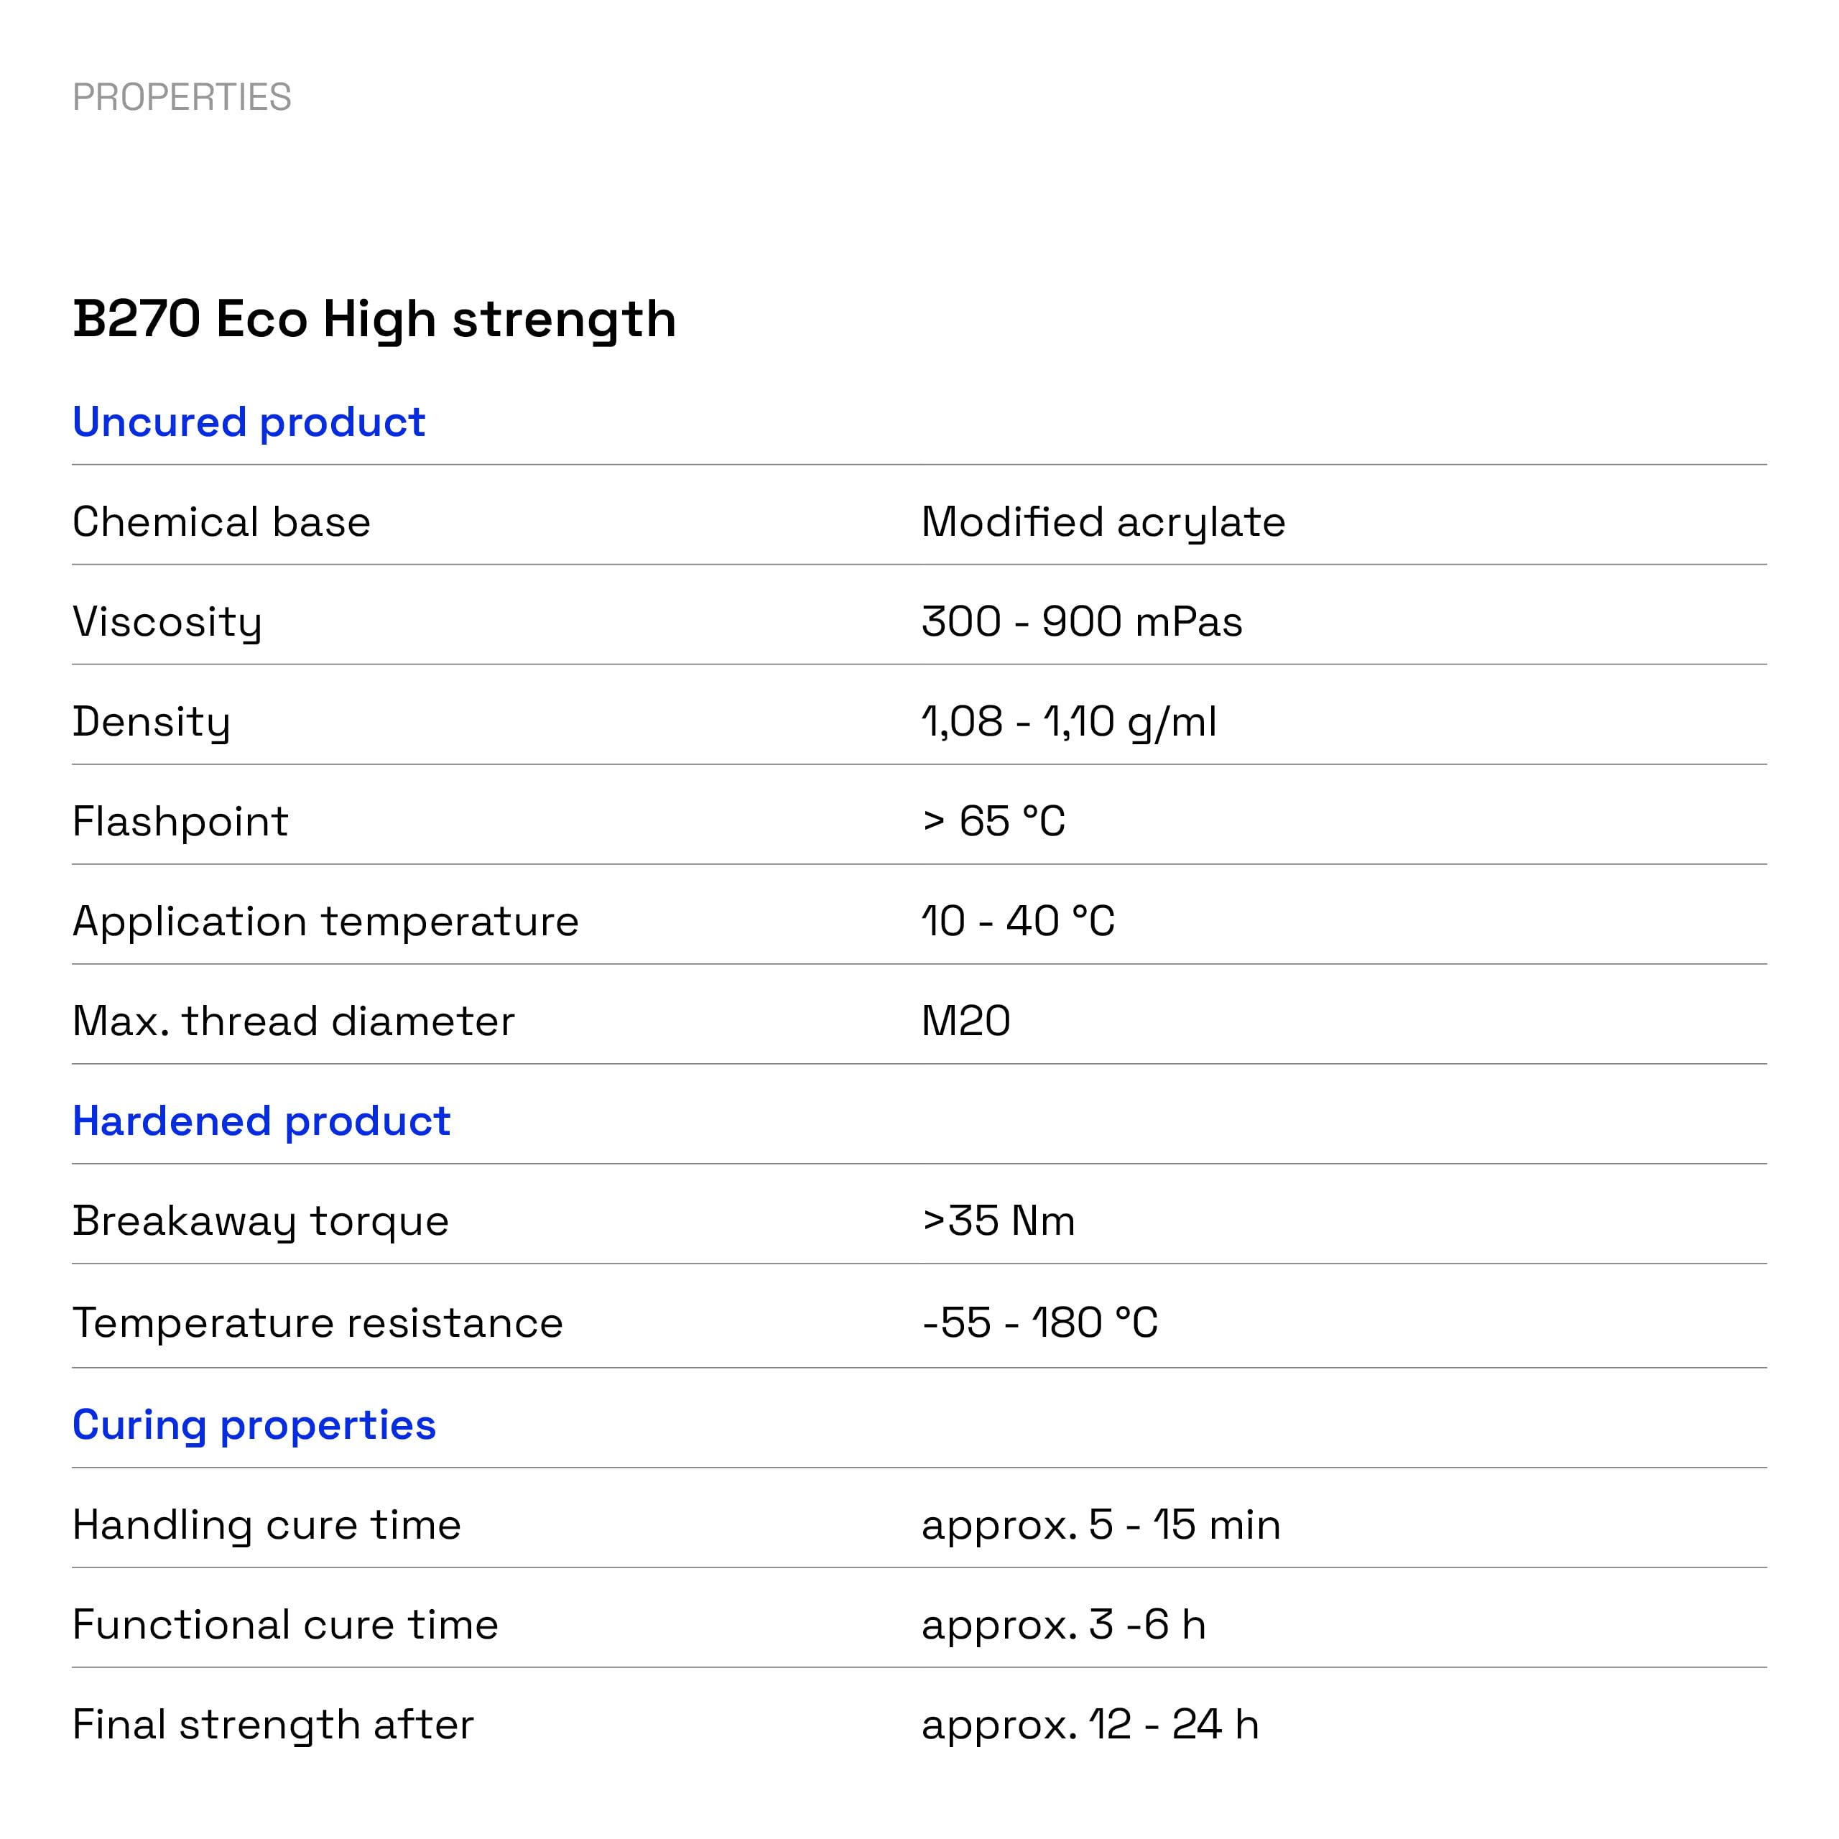Click the Breakaway torque row label
This screenshot has height=1839, width=1839.
(260, 1220)
